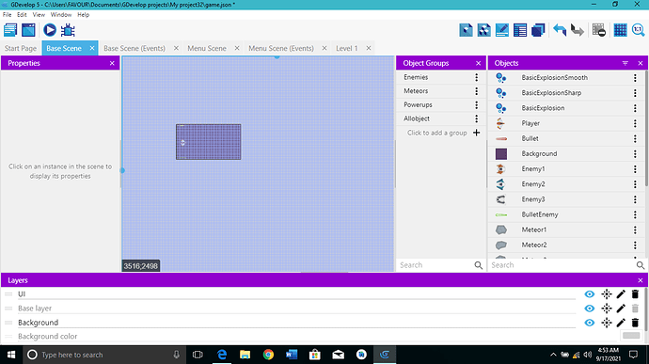
Task: Open the debugger preview bug icon
Action: coord(68,30)
